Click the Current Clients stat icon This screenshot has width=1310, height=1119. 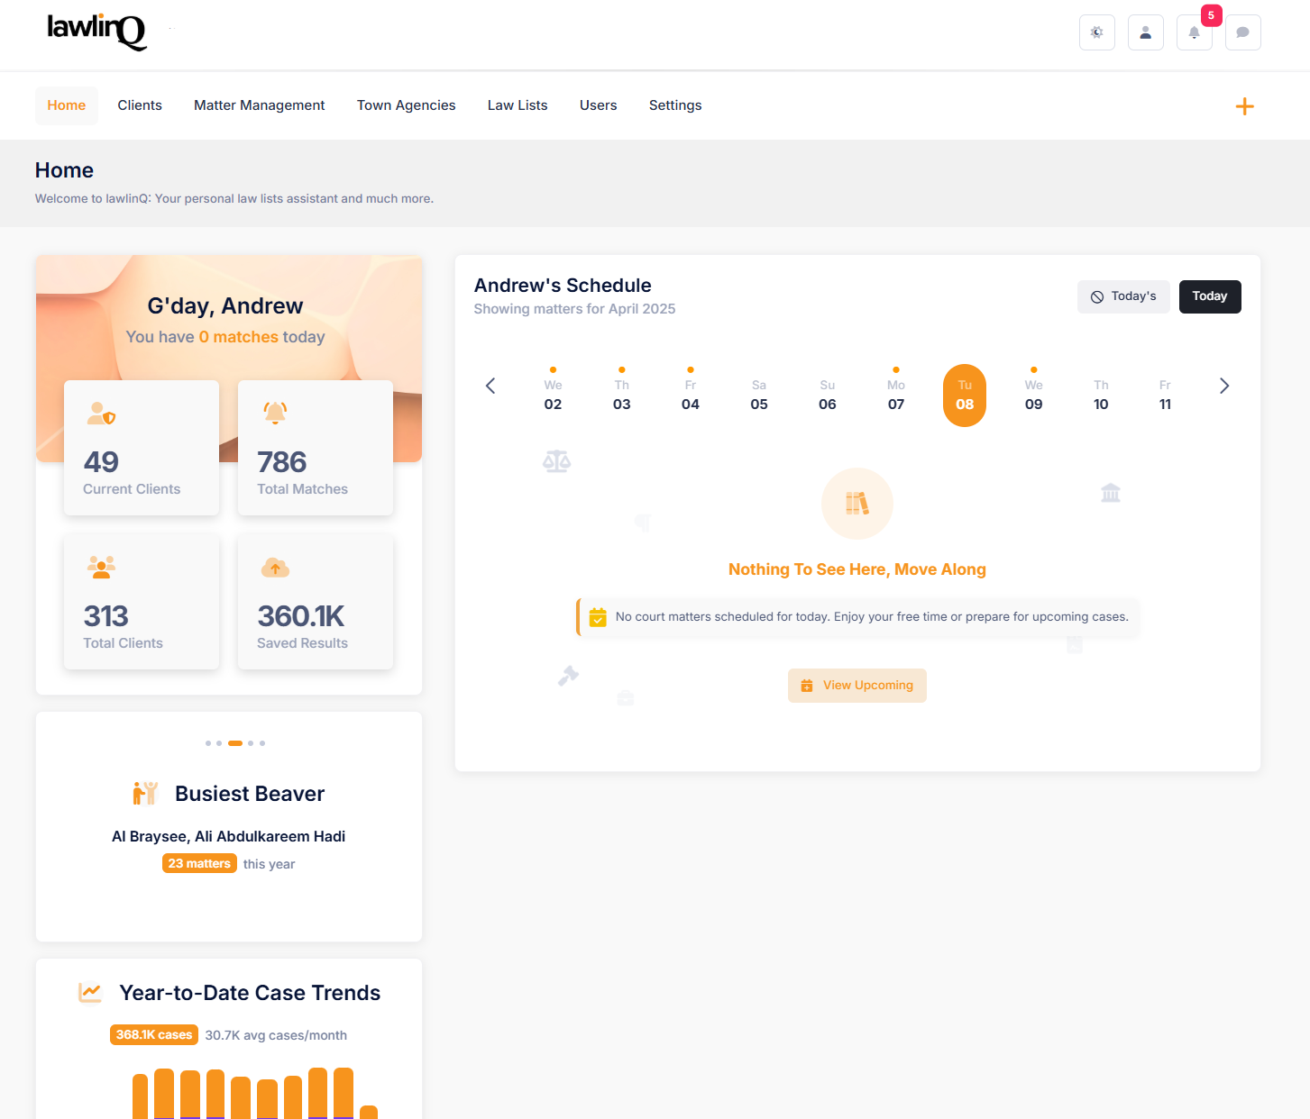click(101, 413)
